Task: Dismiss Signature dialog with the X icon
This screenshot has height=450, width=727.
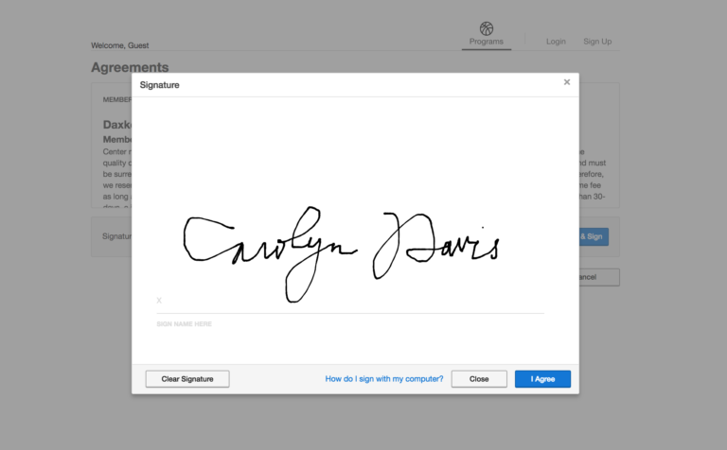Action: coord(567,82)
